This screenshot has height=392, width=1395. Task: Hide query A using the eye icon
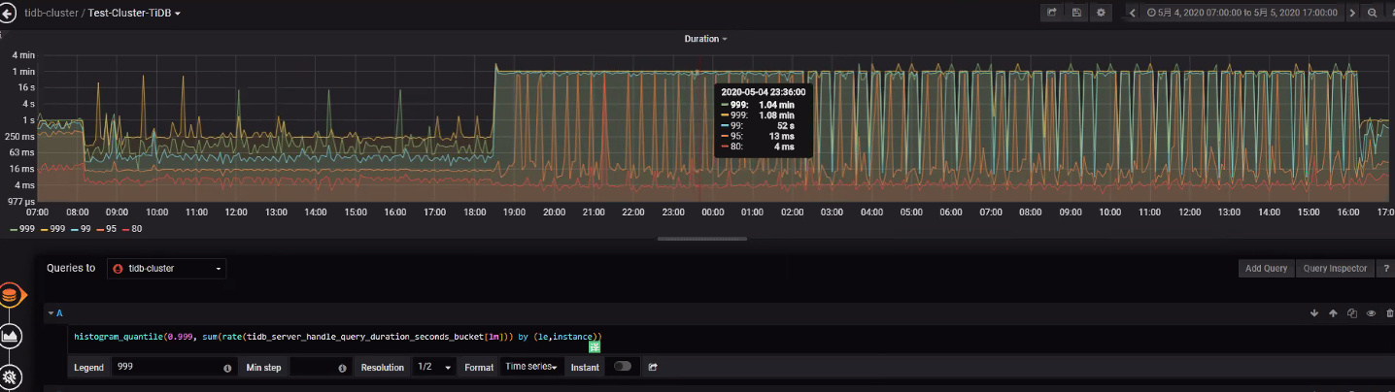(1371, 313)
